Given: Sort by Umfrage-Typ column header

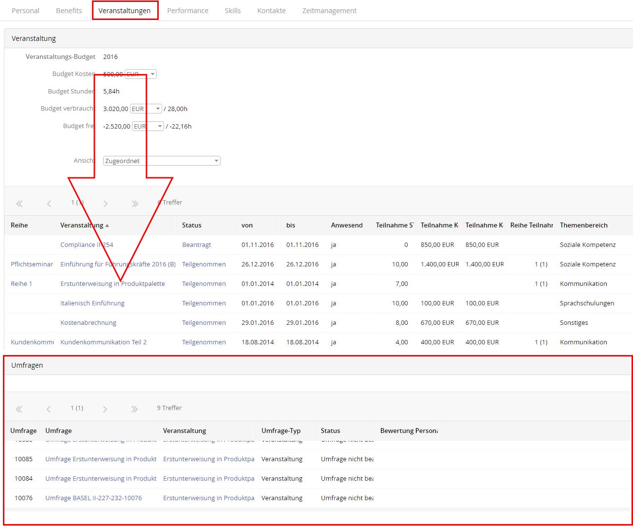Looking at the screenshot, I should (x=281, y=431).
